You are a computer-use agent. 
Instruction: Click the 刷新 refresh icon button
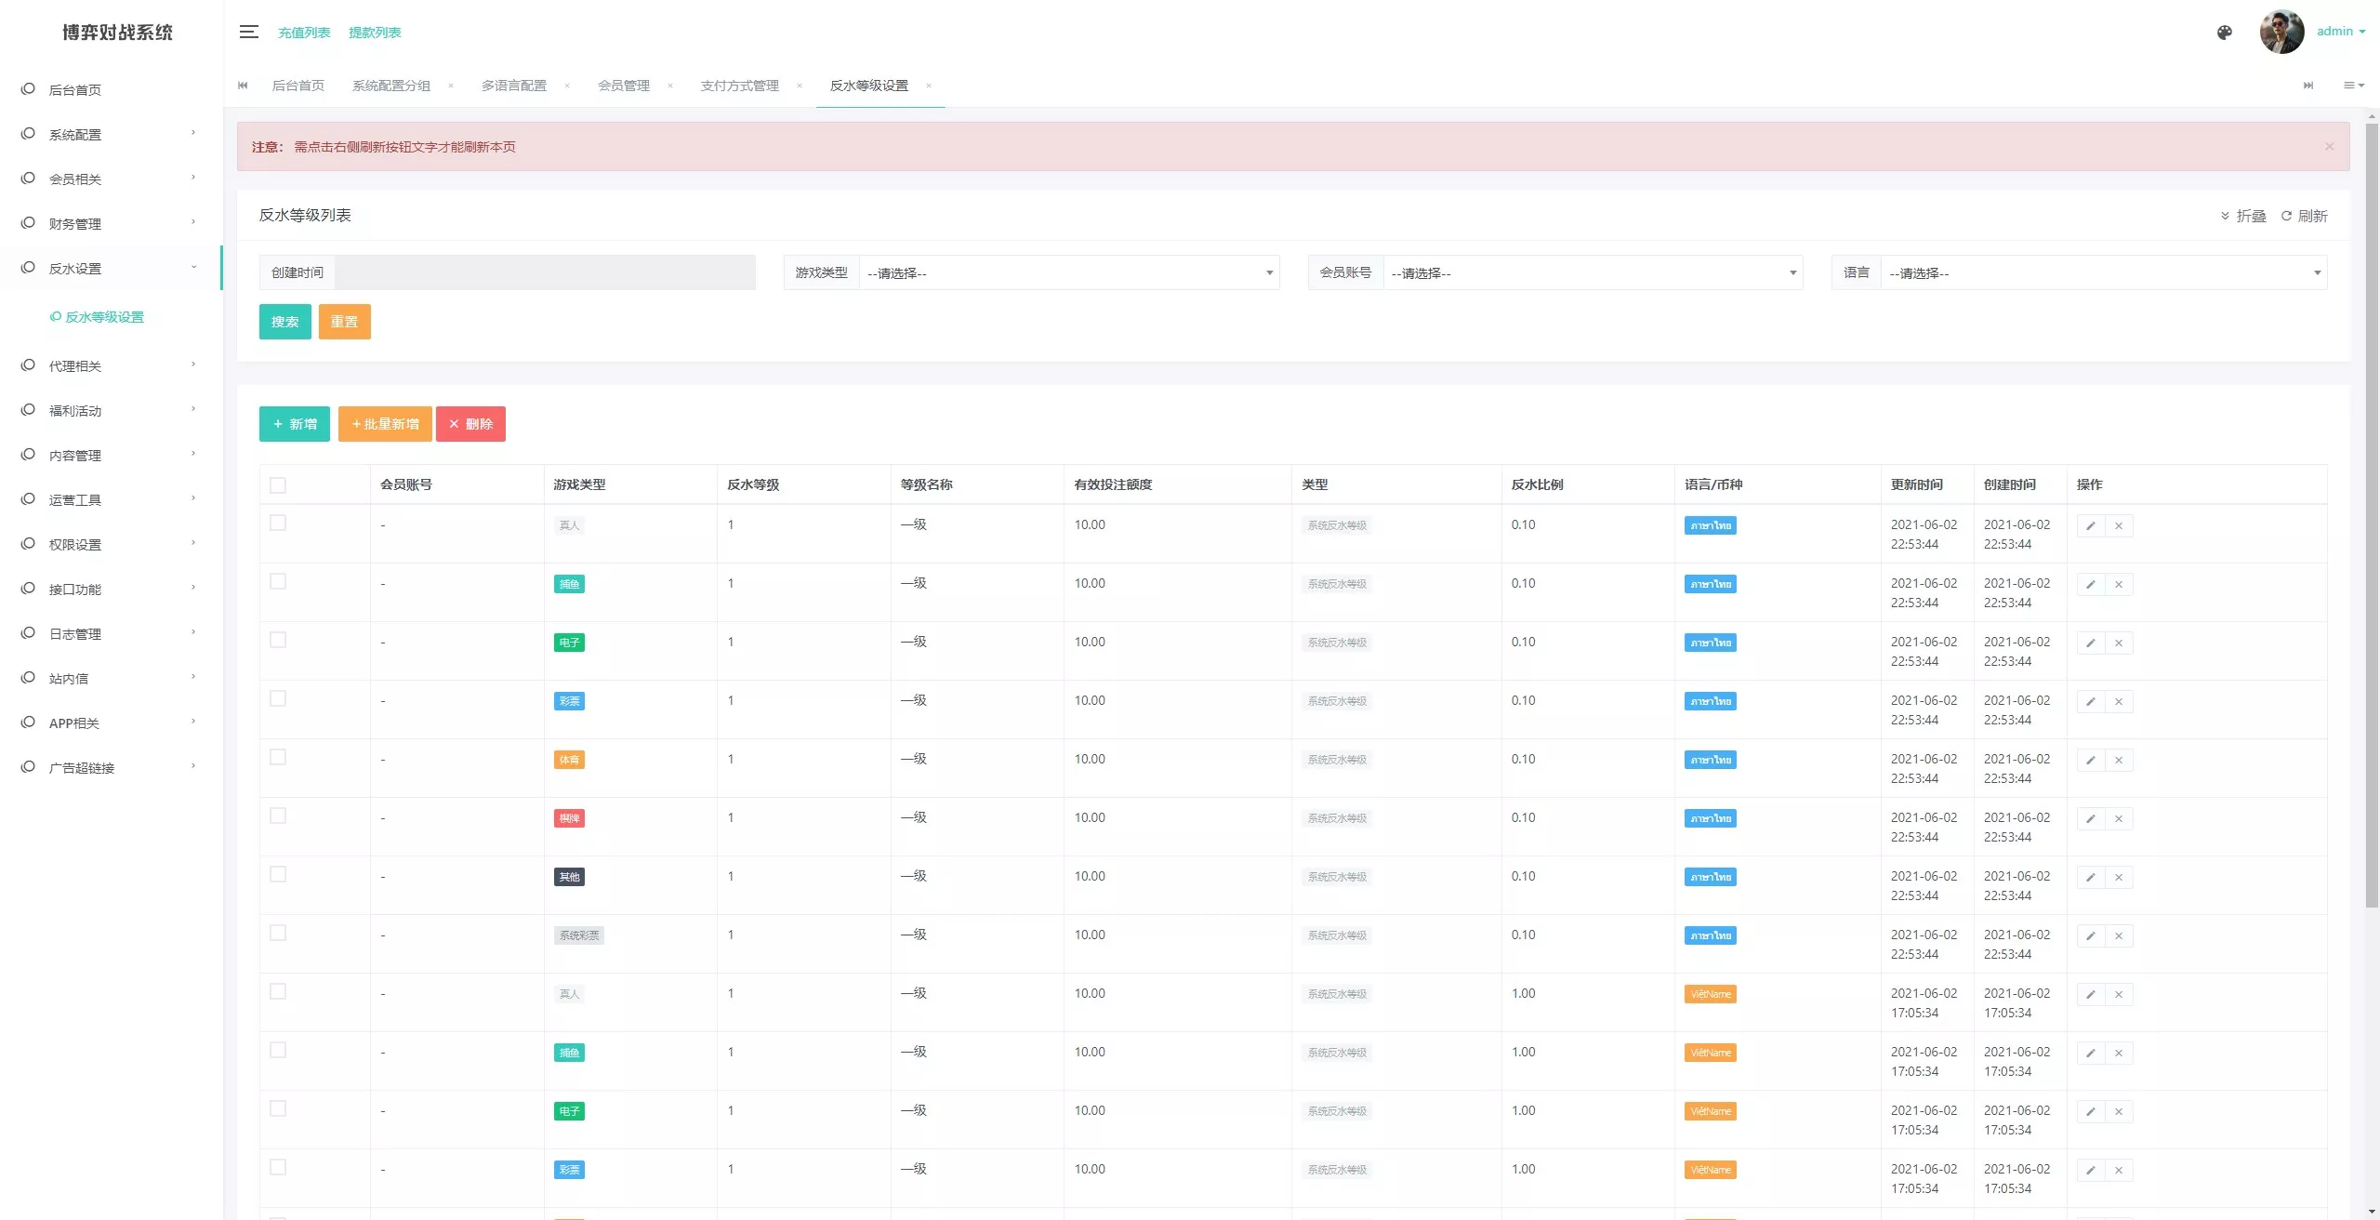coord(2304,216)
